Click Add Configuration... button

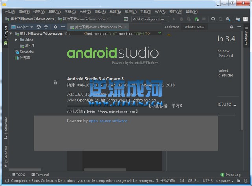(150, 19)
